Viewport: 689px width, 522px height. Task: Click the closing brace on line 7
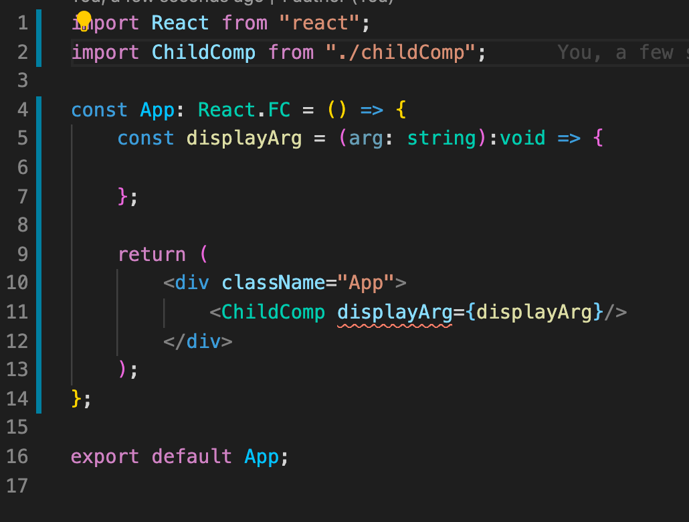coord(122,196)
